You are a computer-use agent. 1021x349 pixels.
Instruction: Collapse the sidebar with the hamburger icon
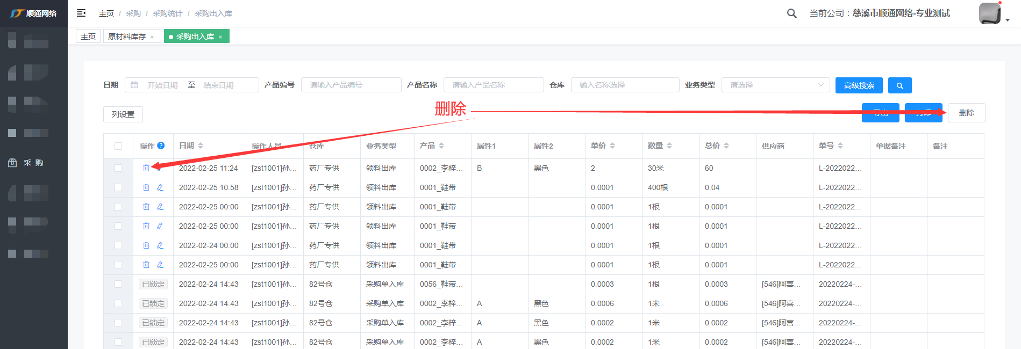(81, 13)
